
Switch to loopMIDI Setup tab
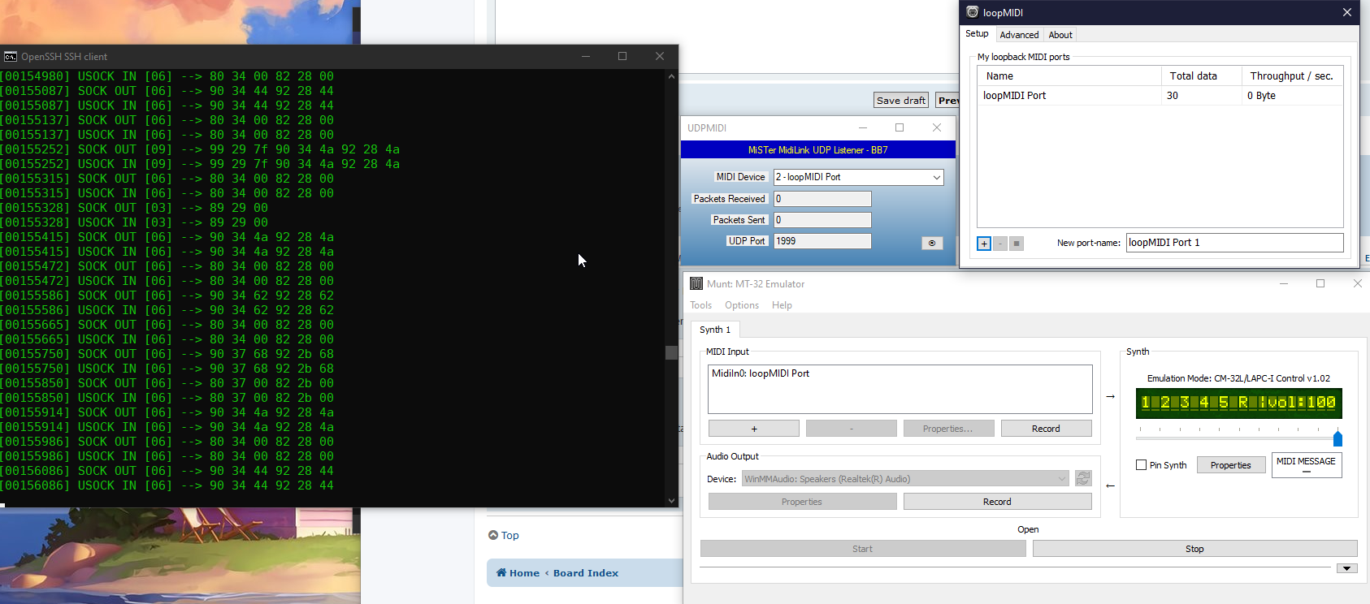coord(977,34)
